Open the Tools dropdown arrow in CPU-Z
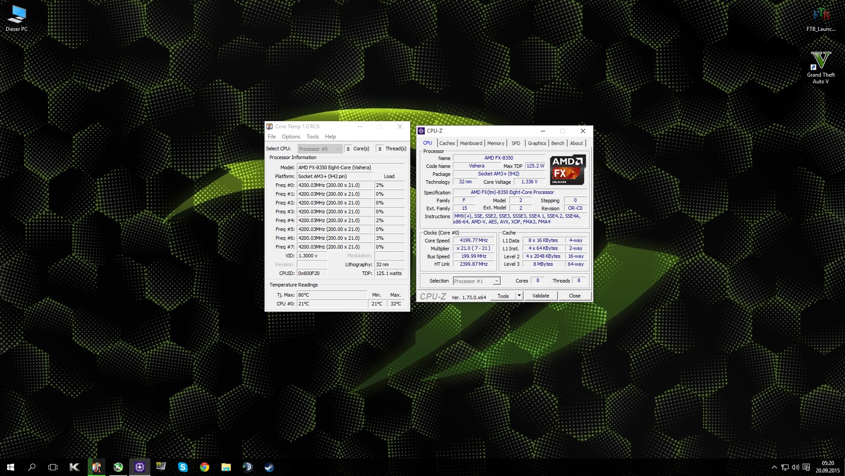This screenshot has width=845, height=476. 520,296
